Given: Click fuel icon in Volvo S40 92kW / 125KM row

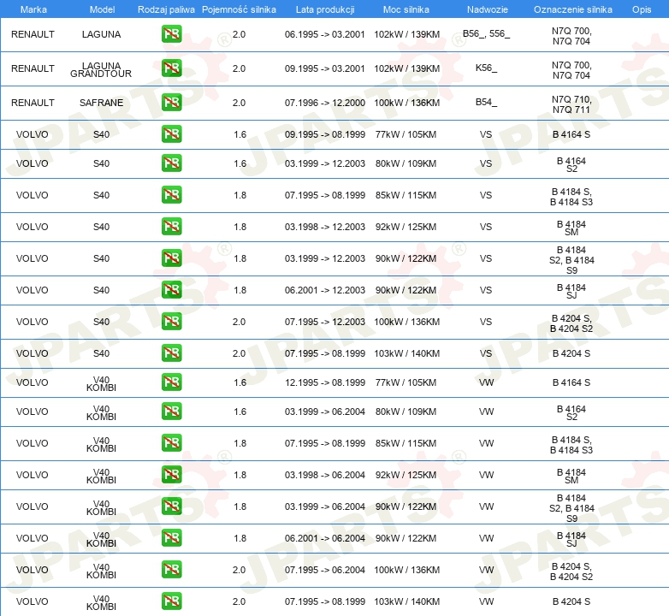Looking at the screenshot, I should (x=171, y=226).
